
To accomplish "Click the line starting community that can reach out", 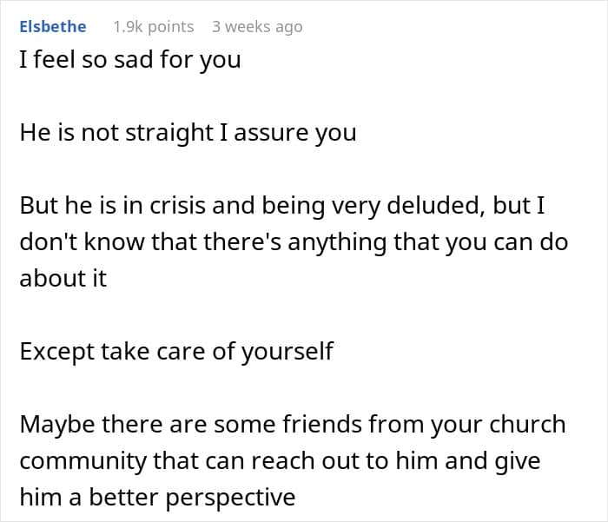I will pos(280,461).
